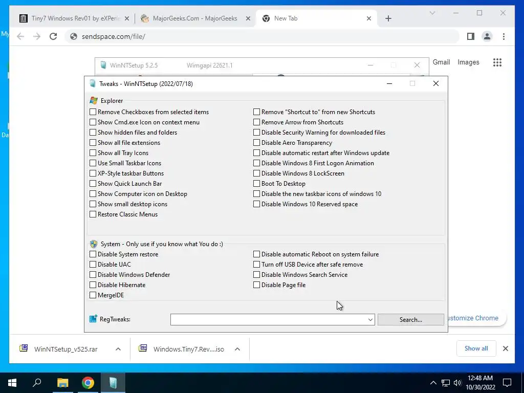Open taskbar search magnifier
Screen dimensions: 524x393
[x=37, y=383]
